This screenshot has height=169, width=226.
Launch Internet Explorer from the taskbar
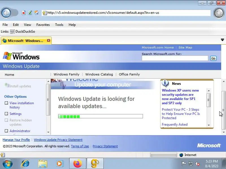pyautogui.click(x=25, y=164)
